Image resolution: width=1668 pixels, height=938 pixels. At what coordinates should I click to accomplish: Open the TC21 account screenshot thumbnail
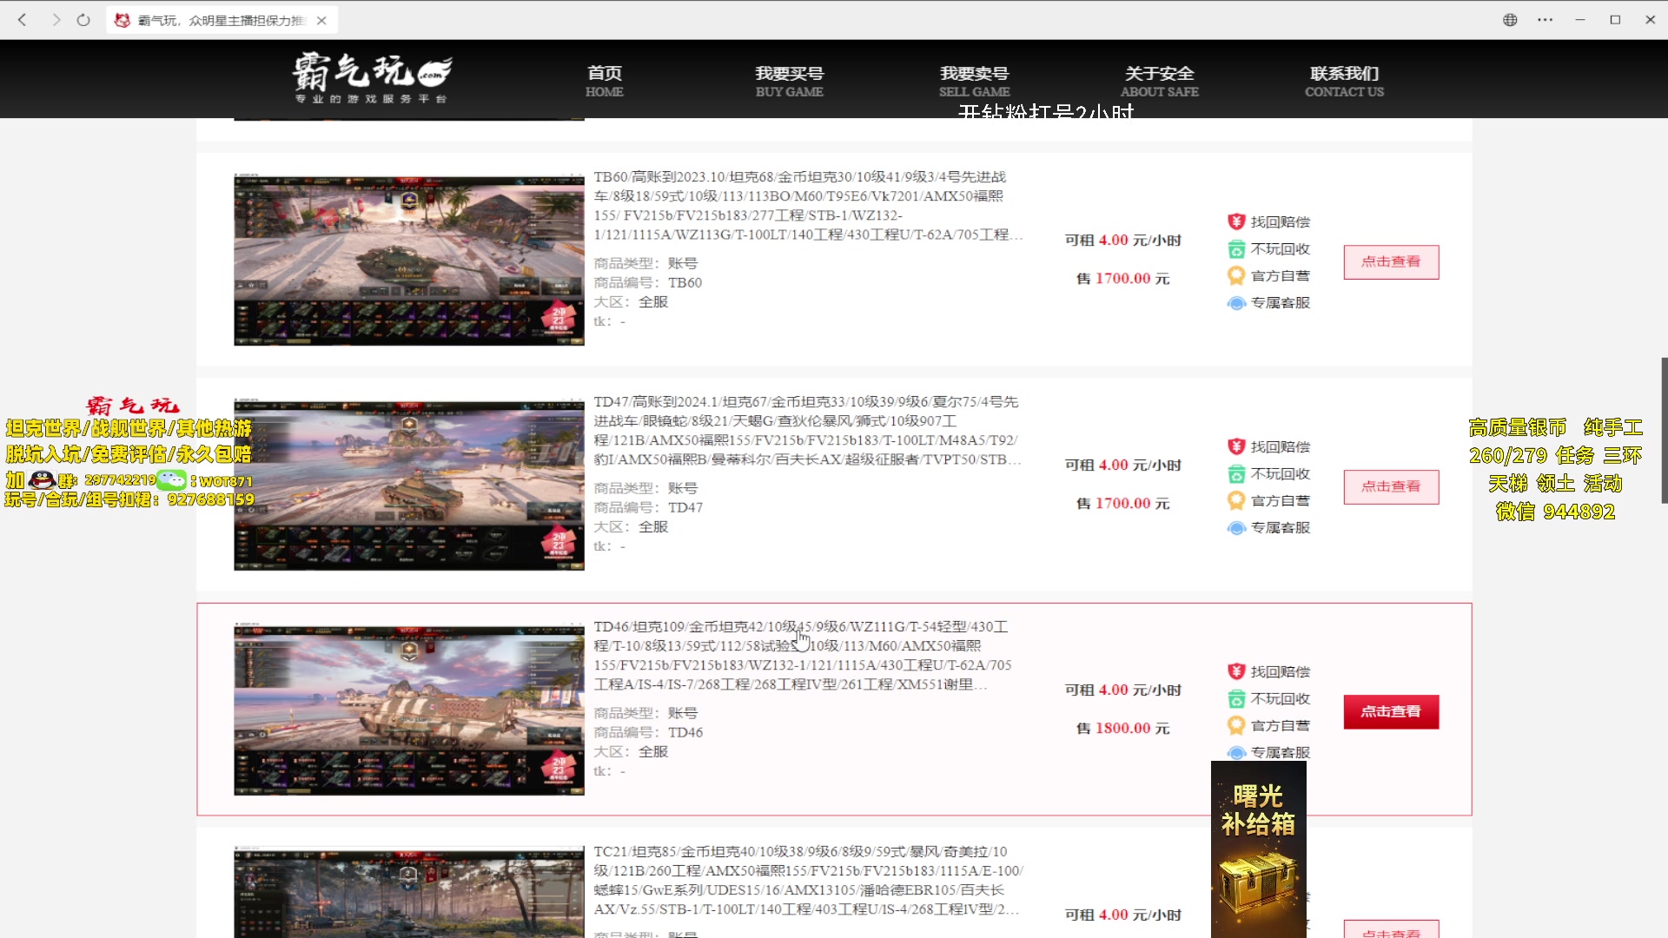(409, 893)
